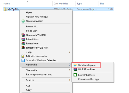The width and height of the screenshot is (129, 93).
Task: Click the Atom icon beside Open with Atom
Action: tap(23, 21)
